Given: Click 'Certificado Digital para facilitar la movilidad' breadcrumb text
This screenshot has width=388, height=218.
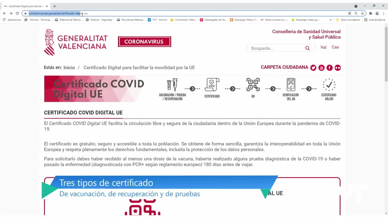Looking at the screenshot, I should click(x=139, y=68).
